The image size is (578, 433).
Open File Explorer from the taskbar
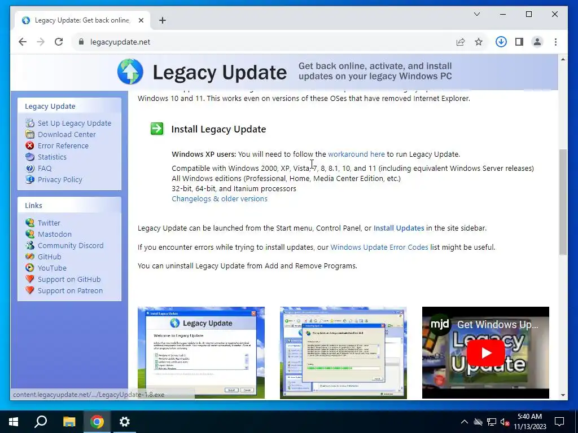[x=69, y=422]
